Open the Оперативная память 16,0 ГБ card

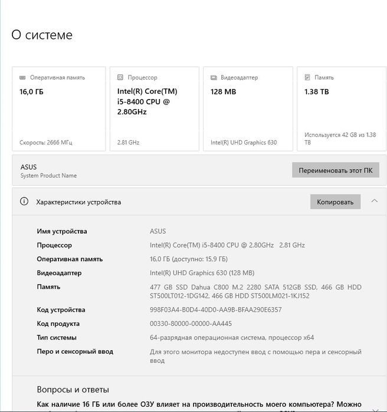[59, 109]
